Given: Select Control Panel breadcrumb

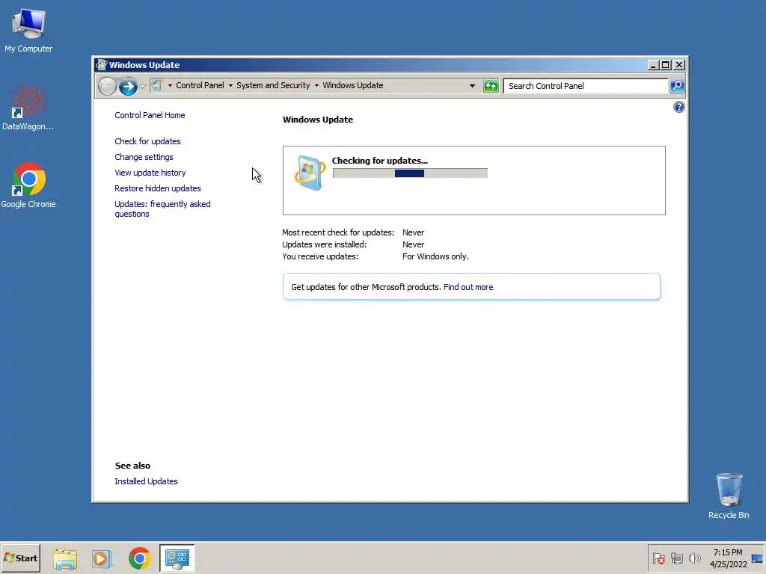Looking at the screenshot, I should point(200,85).
